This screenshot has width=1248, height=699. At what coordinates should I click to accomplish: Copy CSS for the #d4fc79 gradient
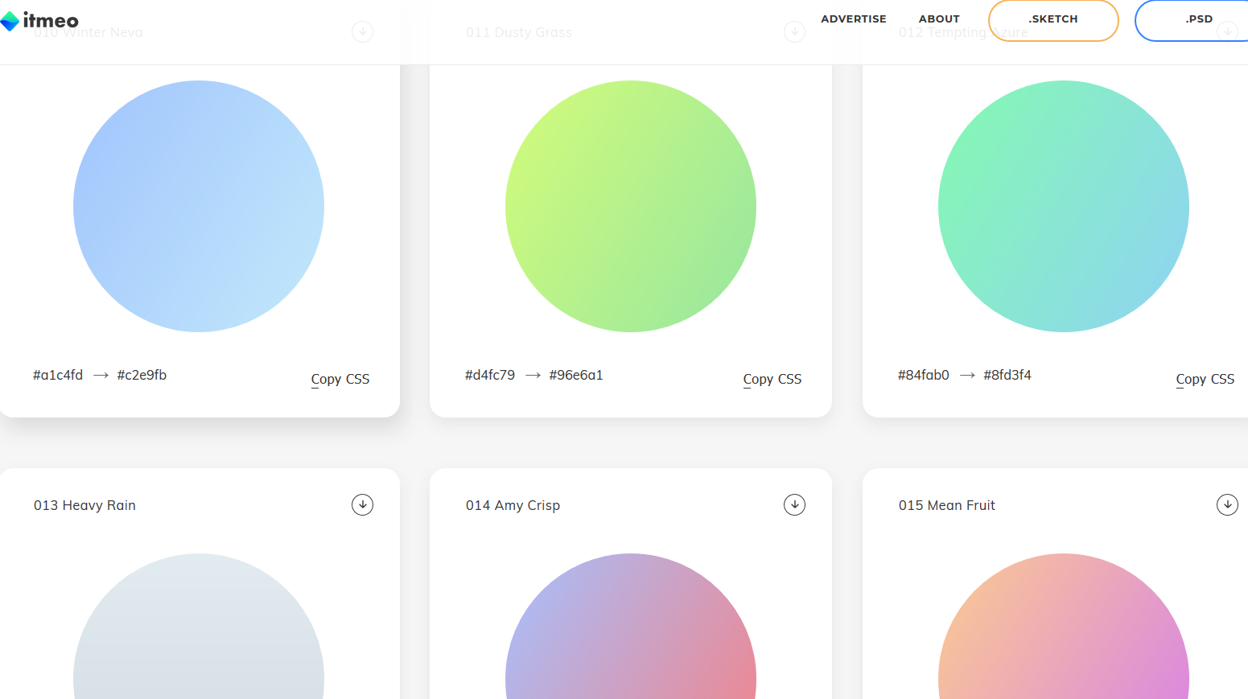[x=772, y=379]
